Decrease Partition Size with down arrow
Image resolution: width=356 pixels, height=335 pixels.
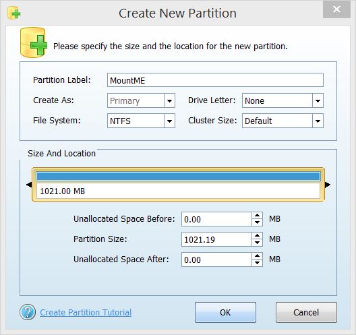coord(257,243)
